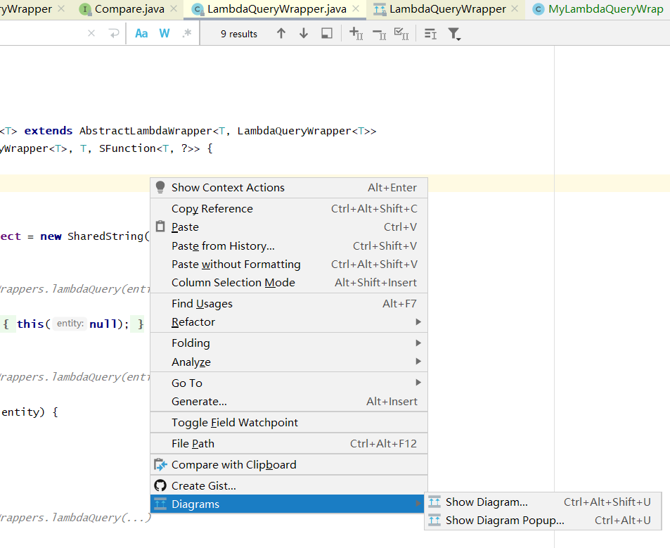670x548 pixels.
Task: Clear the search field with X icon
Action: click(x=91, y=33)
